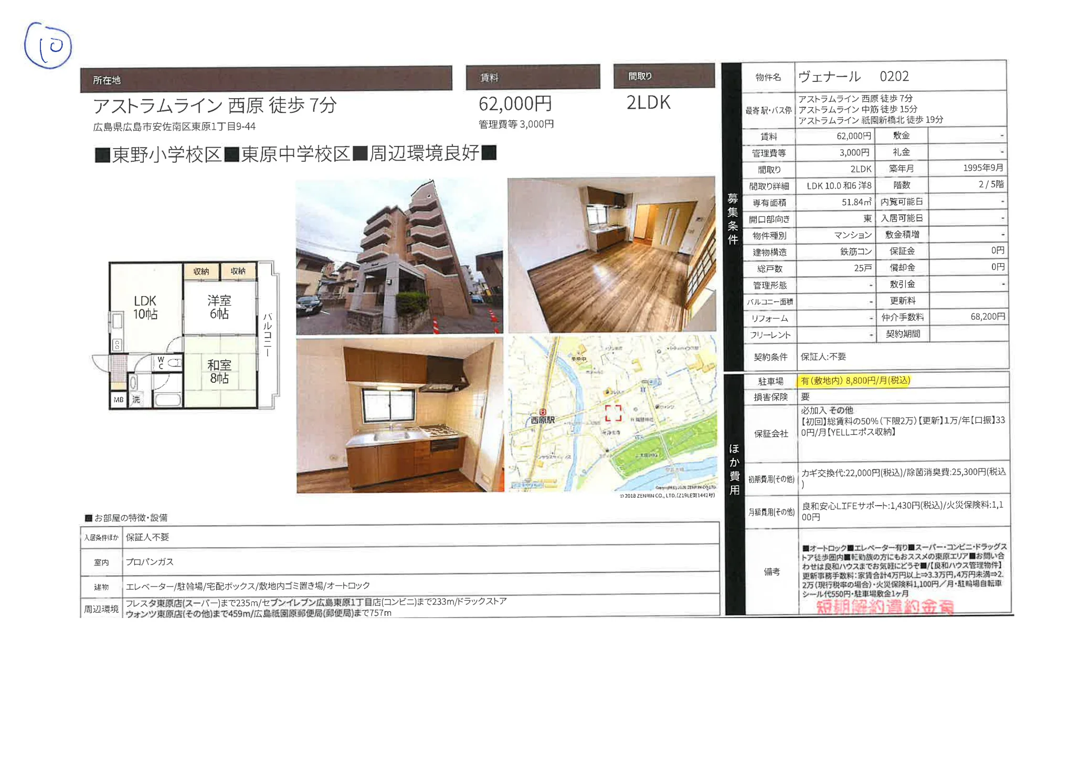Click 保証人不要 in room features table

[147, 537]
